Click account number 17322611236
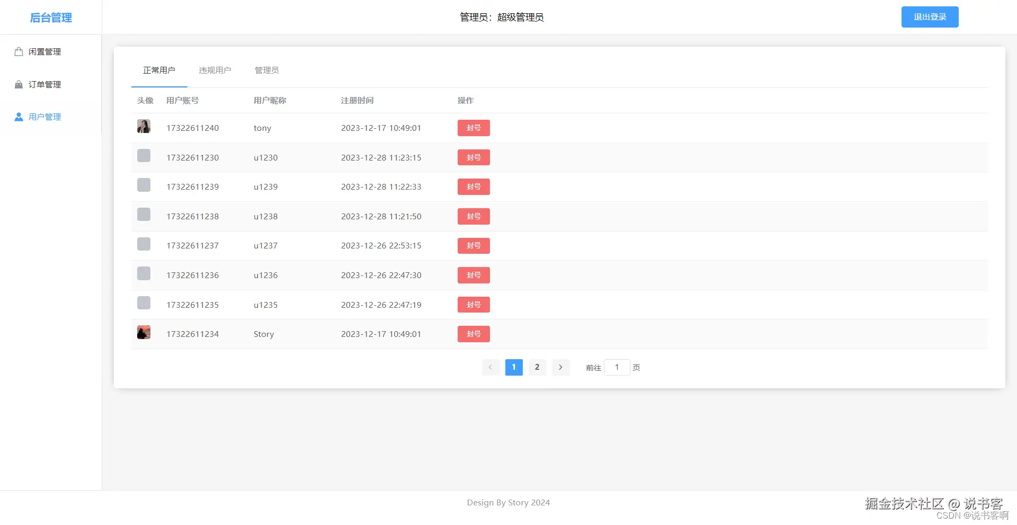The image size is (1017, 525). pyautogui.click(x=193, y=275)
